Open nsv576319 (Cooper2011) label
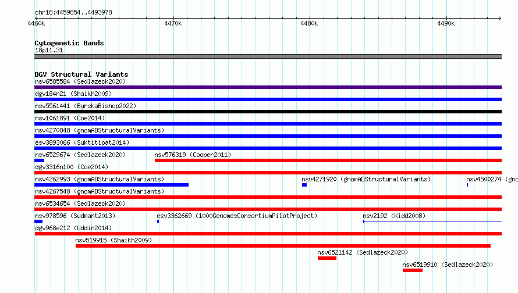The height and width of the screenshot is (293, 518). [x=193, y=155]
